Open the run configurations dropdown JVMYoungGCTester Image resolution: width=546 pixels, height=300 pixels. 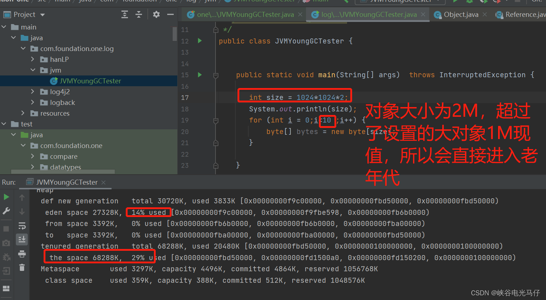tap(400, 2)
